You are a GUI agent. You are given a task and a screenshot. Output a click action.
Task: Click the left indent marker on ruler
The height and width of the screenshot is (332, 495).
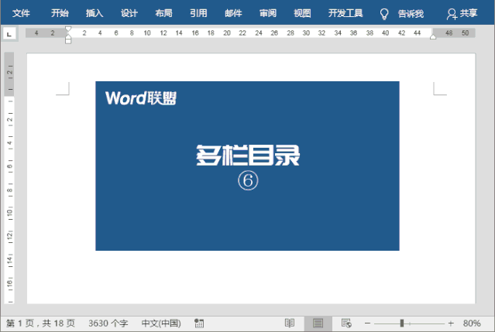click(68, 39)
